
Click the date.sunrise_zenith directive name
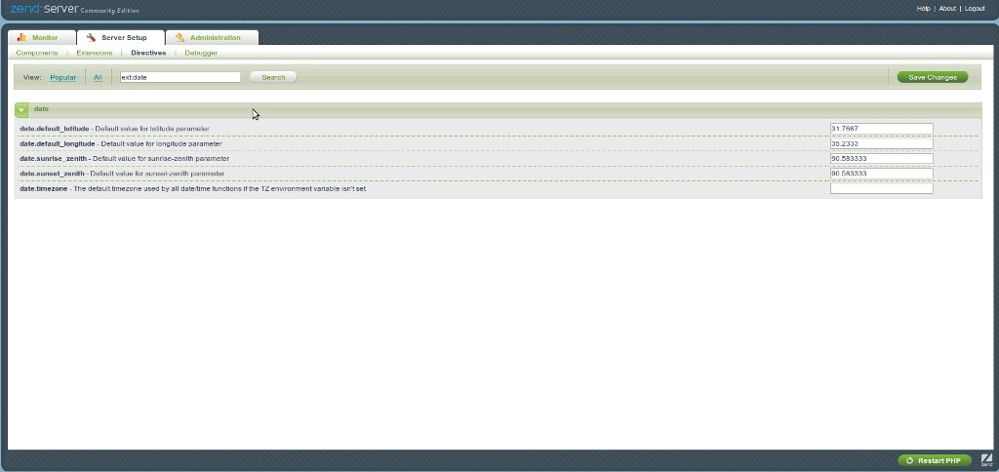coord(54,159)
